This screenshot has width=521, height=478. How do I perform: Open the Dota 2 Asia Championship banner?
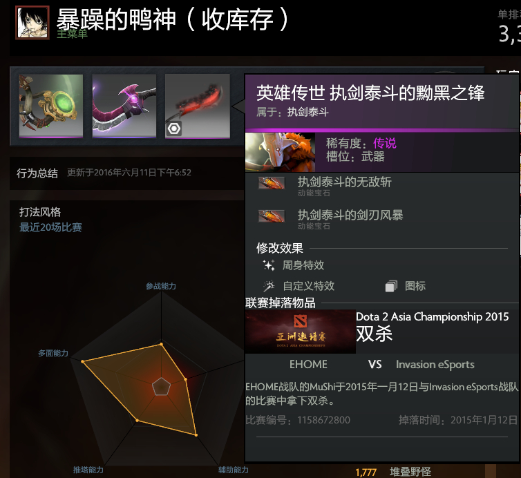[301, 332]
